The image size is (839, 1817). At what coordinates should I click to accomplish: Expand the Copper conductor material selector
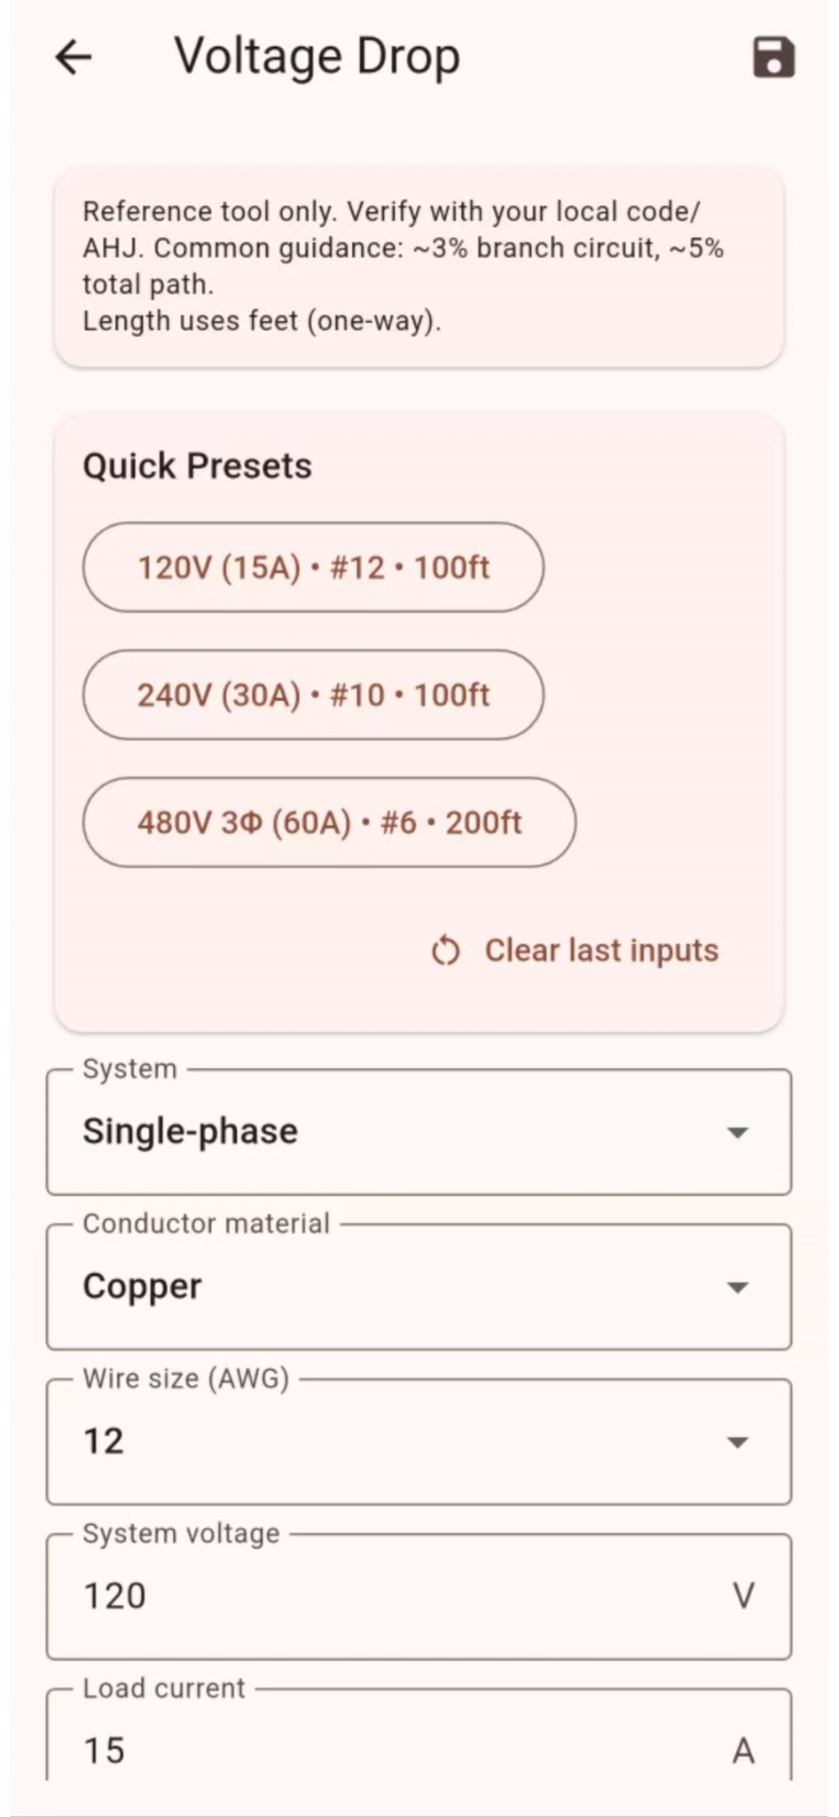tap(390, 1287)
